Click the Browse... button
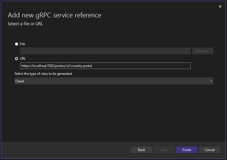 pyautogui.click(x=203, y=51)
